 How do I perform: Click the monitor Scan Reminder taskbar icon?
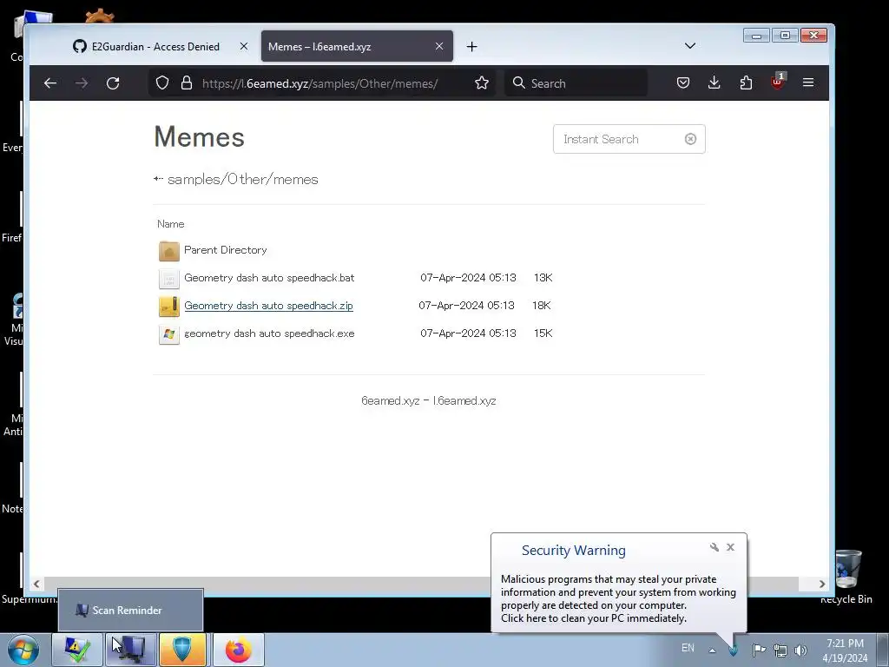click(x=130, y=650)
